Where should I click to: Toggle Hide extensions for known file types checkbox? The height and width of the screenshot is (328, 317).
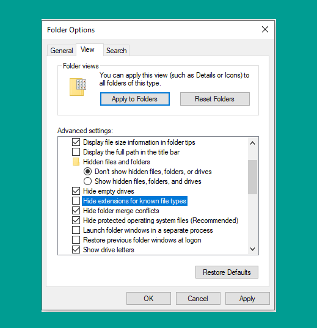tap(76, 200)
